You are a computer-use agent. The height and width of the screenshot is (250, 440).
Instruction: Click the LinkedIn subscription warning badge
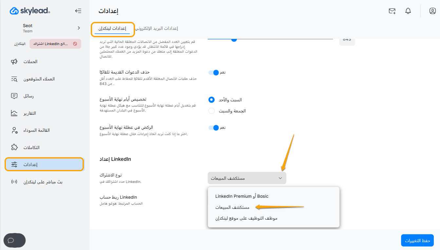(55, 44)
